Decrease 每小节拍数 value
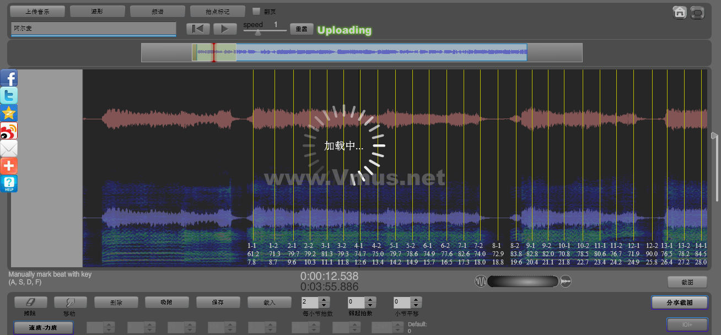This screenshot has height=335, width=721. (x=325, y=305)
